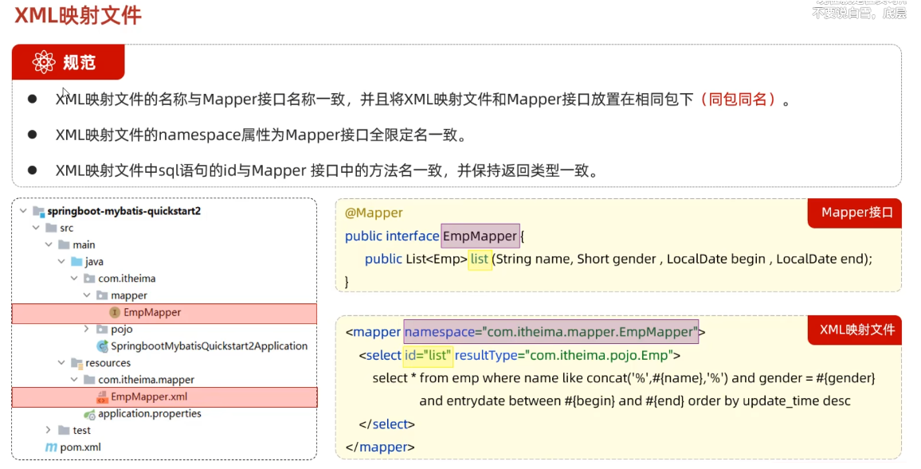Click the namespace rule bullet line

point(261,135)
